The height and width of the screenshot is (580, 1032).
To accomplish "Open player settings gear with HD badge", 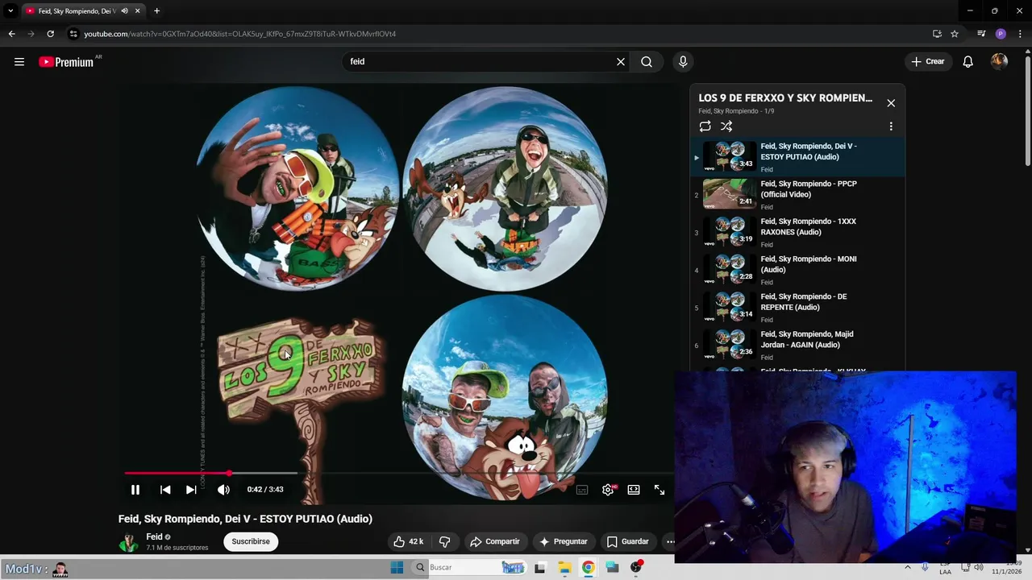I will coord(609,490).
